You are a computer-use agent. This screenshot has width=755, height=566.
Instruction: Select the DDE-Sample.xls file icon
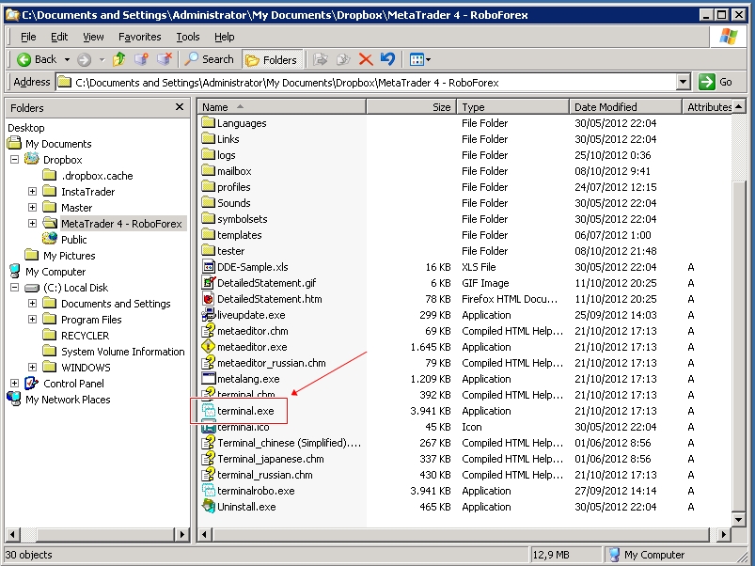[208, 266]
